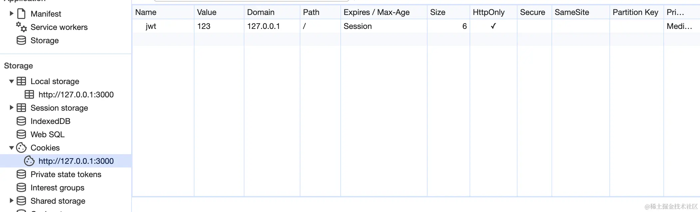Click the Private state tokens icon
700x212 pixels.
coord(21,174)
